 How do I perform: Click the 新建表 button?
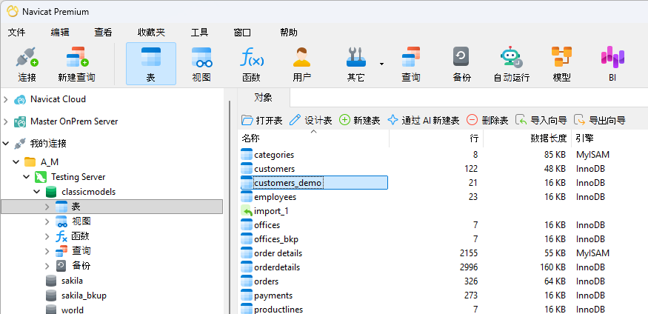click(x=359, y=120)
